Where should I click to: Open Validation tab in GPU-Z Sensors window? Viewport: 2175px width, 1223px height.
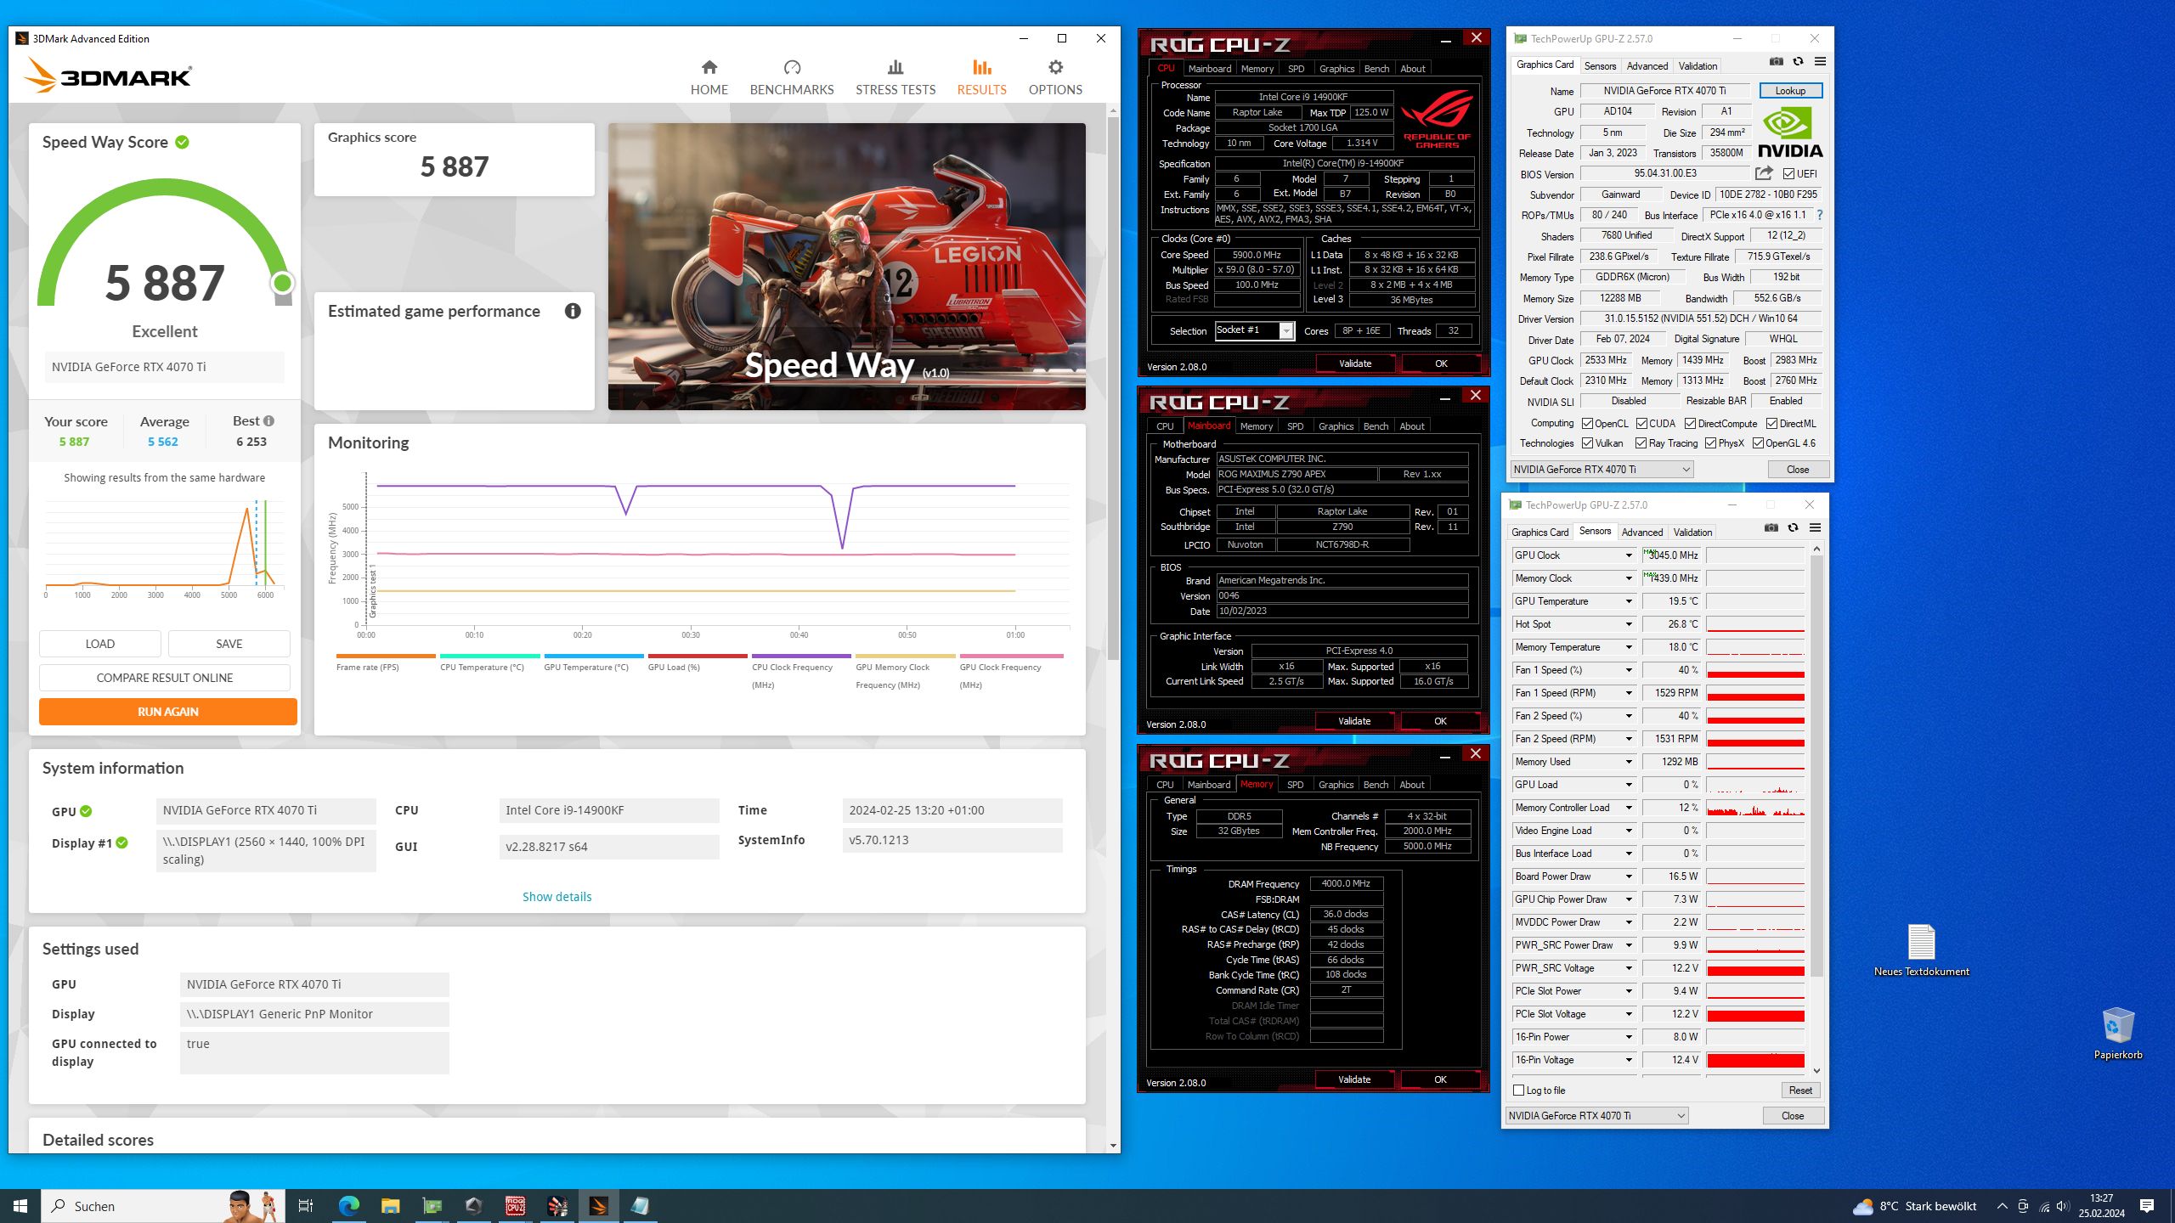click(1692, 533)
